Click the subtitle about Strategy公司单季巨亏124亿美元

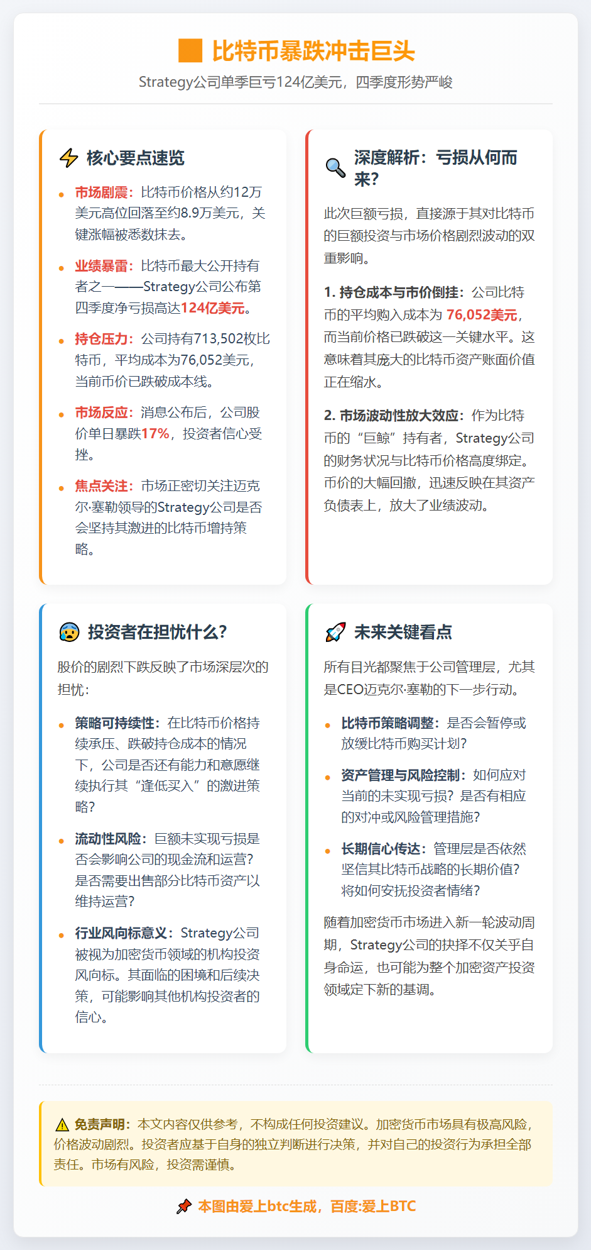click(x=296, y=82)
